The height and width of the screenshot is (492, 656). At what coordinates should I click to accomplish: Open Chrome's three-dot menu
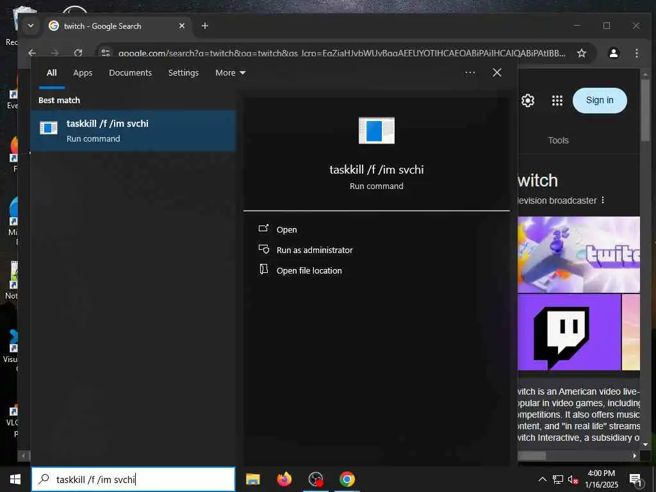(636, 53)
